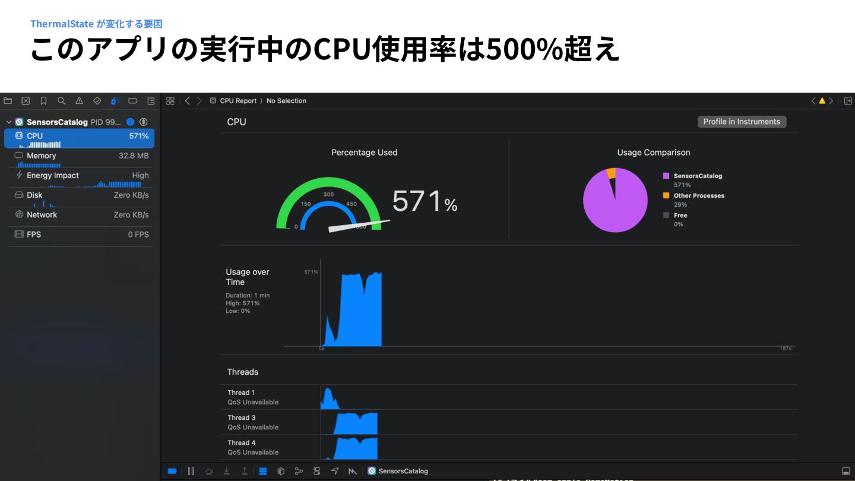Open the Test navigator diamond icon
The image size is (855, 481).
tap(97, 101)
